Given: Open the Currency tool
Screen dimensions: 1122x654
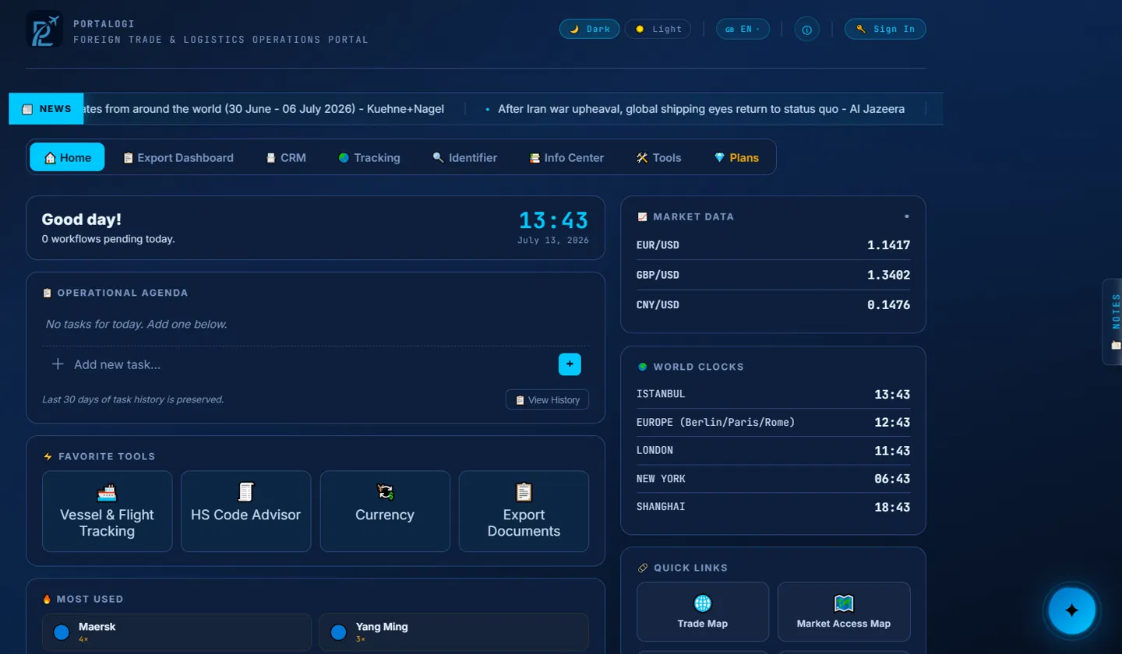Looking at the screenshot, I should click(x=385, y=512).
